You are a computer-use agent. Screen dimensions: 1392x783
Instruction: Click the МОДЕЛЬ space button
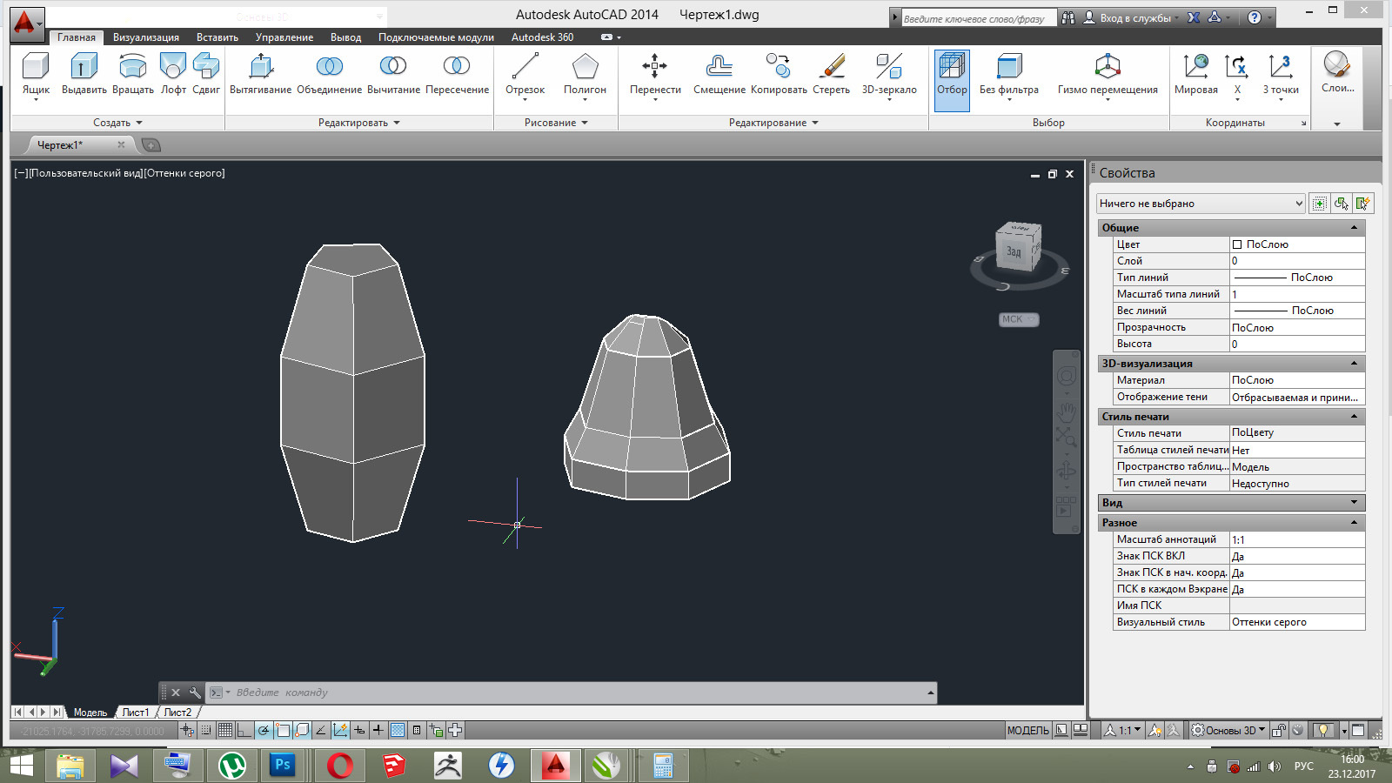point(1028,731)
